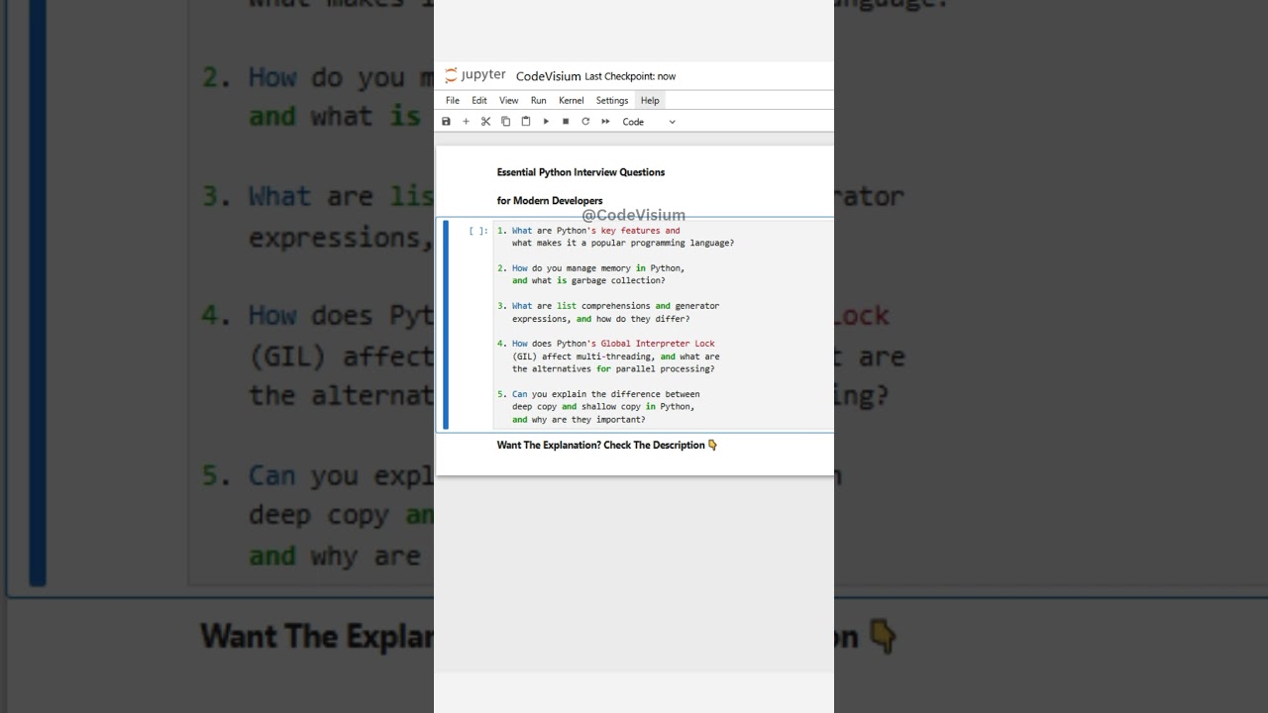Restart kernel and run all cells icon
1268x713 pixels.
click(x=605, y=122)
